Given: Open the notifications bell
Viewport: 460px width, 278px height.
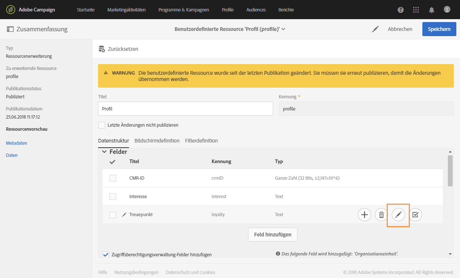Looking at the screenshot, I should pos(432,10).
